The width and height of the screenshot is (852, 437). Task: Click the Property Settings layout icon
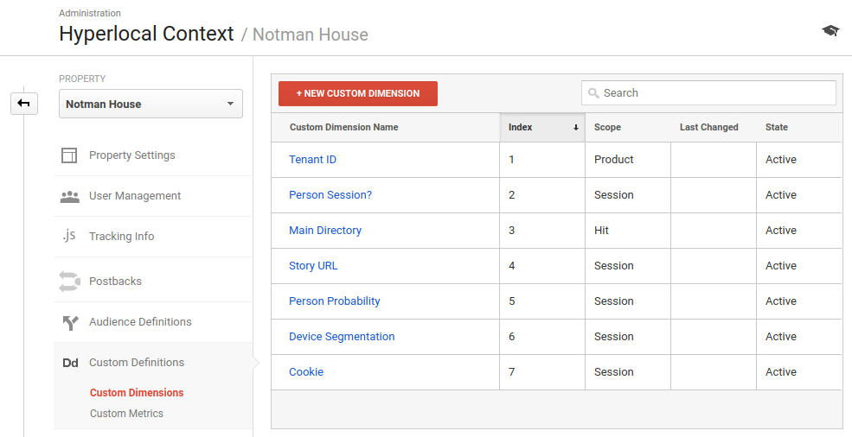(69, 155)
